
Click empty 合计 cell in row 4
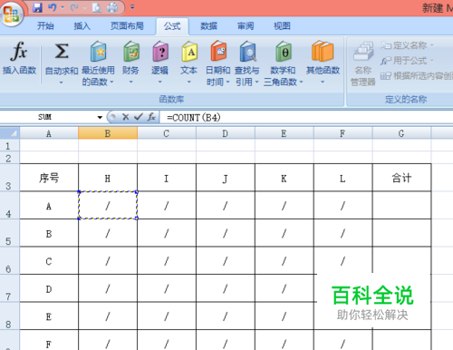coord(401,205)
